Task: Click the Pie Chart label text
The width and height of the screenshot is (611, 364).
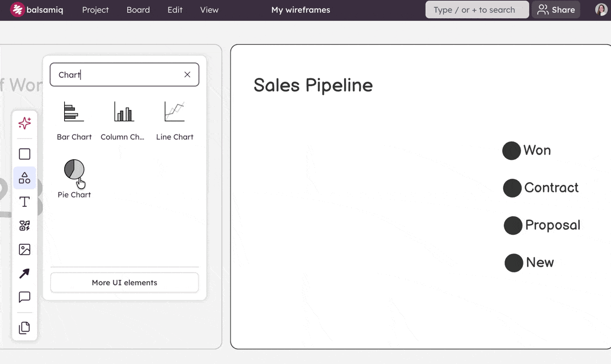Action: point(74,194)
